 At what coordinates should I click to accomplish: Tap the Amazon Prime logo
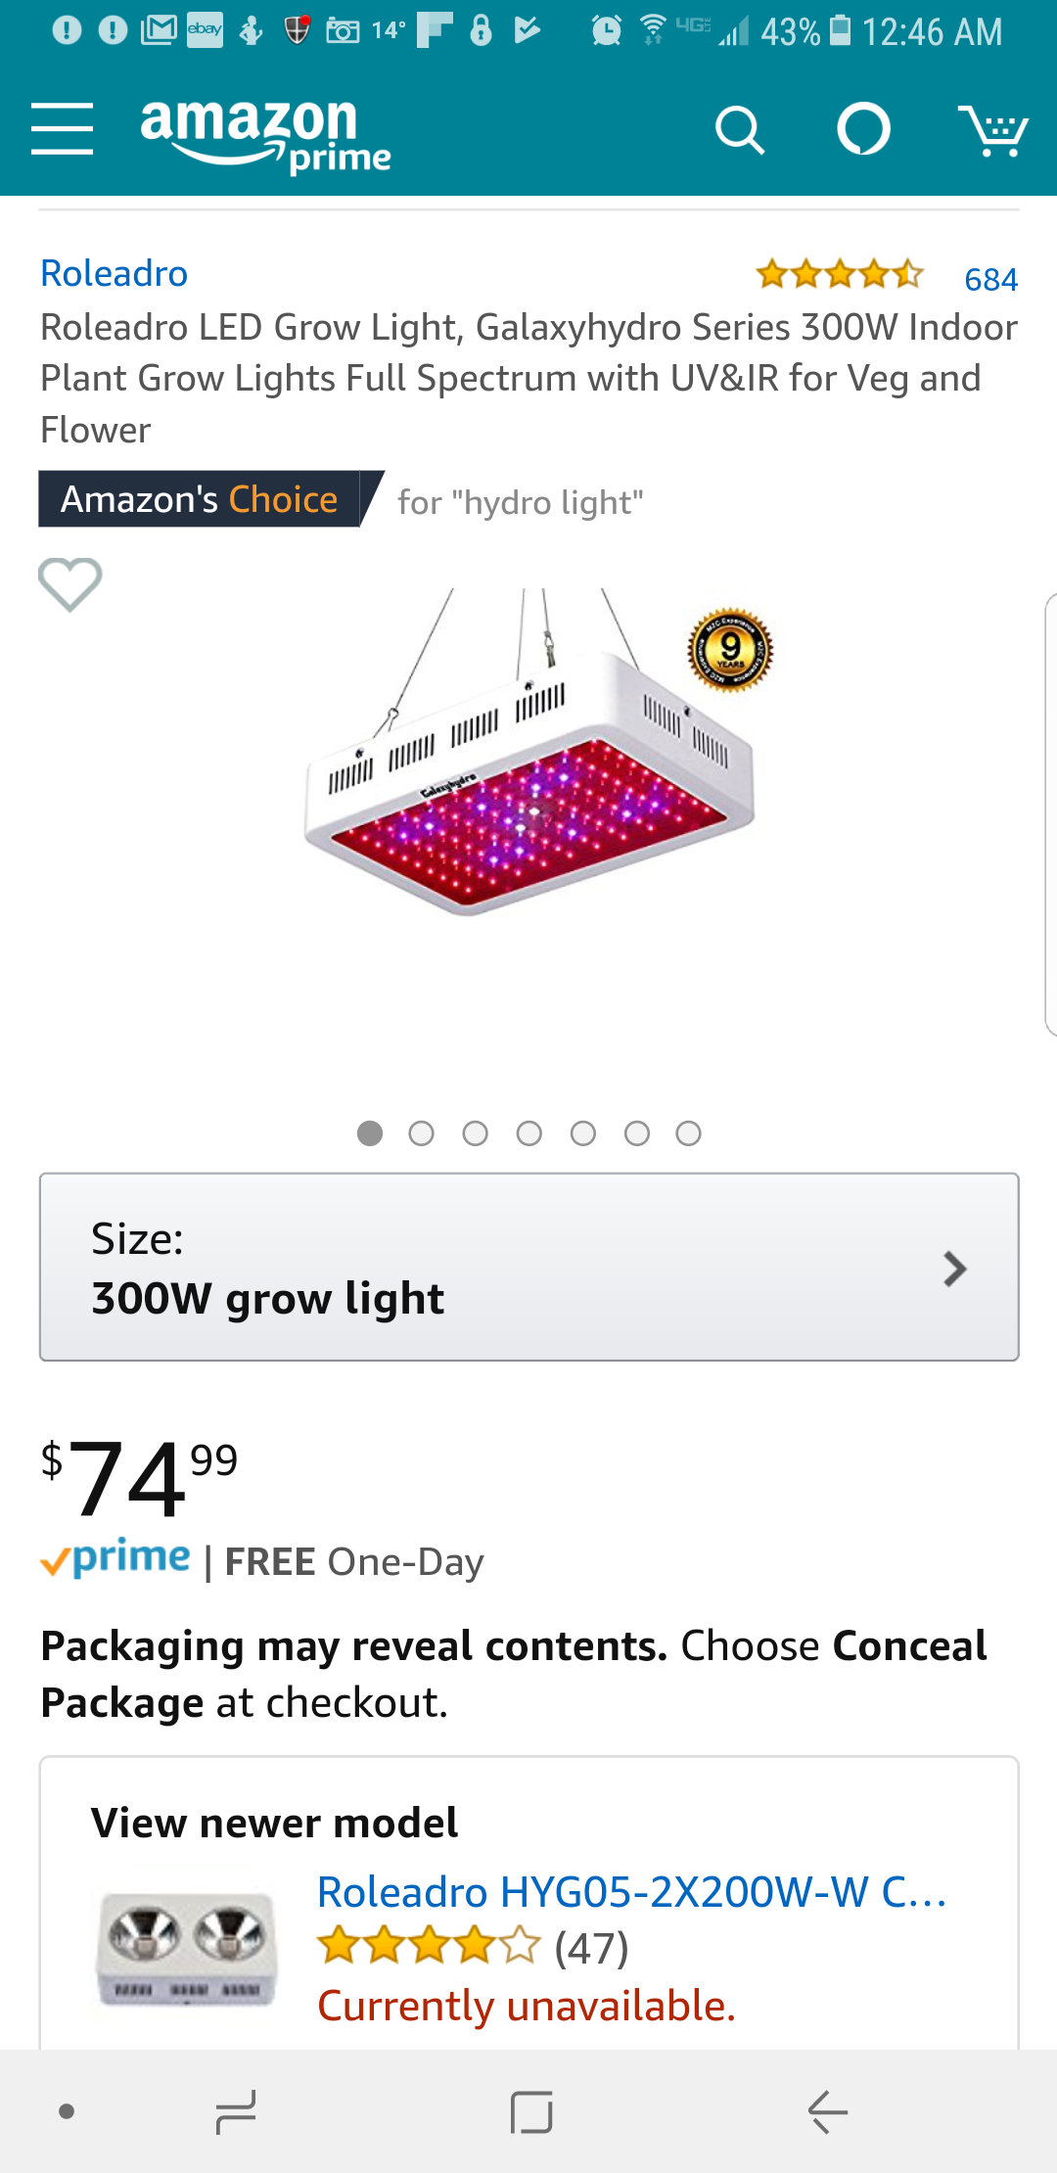tap(264, 133)
